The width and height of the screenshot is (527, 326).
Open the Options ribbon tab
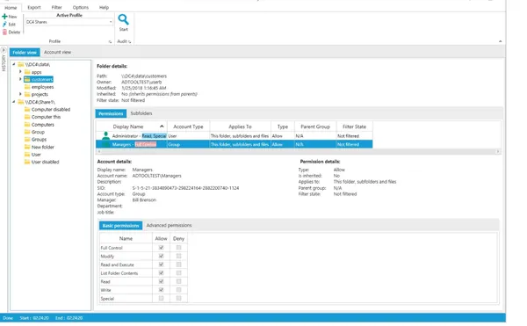[80, 7]
